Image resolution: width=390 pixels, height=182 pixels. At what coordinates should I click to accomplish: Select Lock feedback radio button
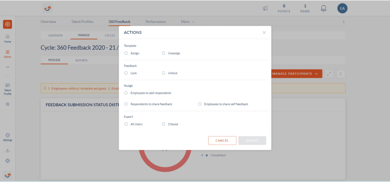(126, 73)
